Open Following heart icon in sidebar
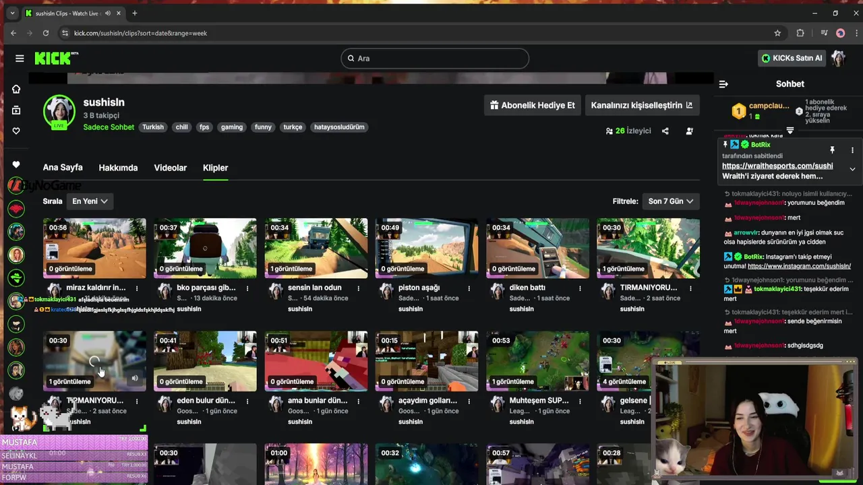The height and width of the screenshot is (485, 863). pos(16,131)
